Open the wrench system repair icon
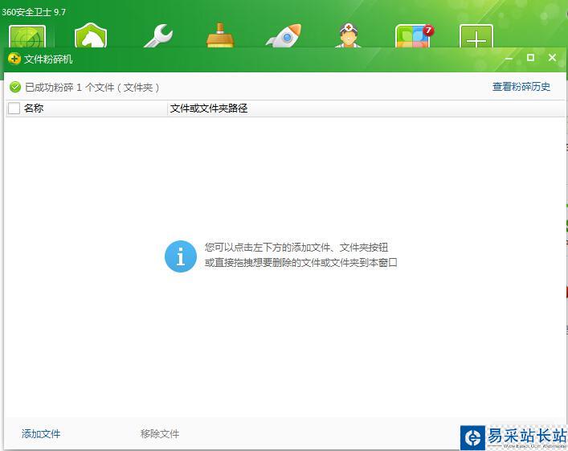568x451 pixels. point(158,36)
